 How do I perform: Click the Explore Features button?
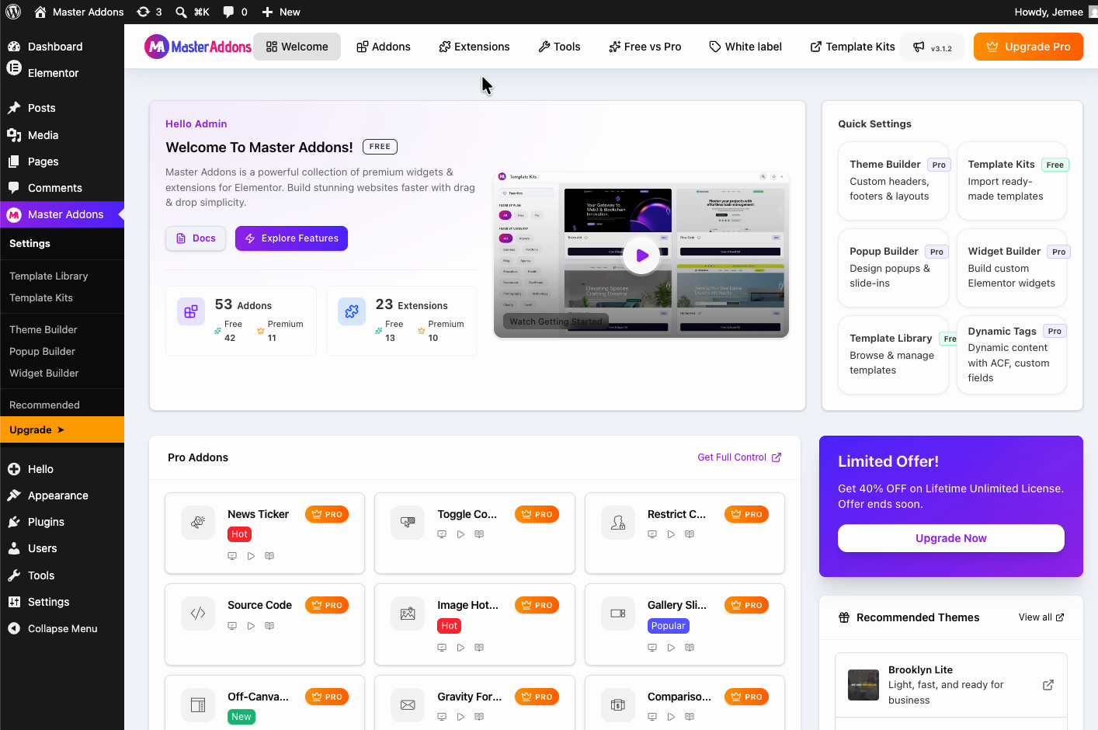tap(291, 238)
